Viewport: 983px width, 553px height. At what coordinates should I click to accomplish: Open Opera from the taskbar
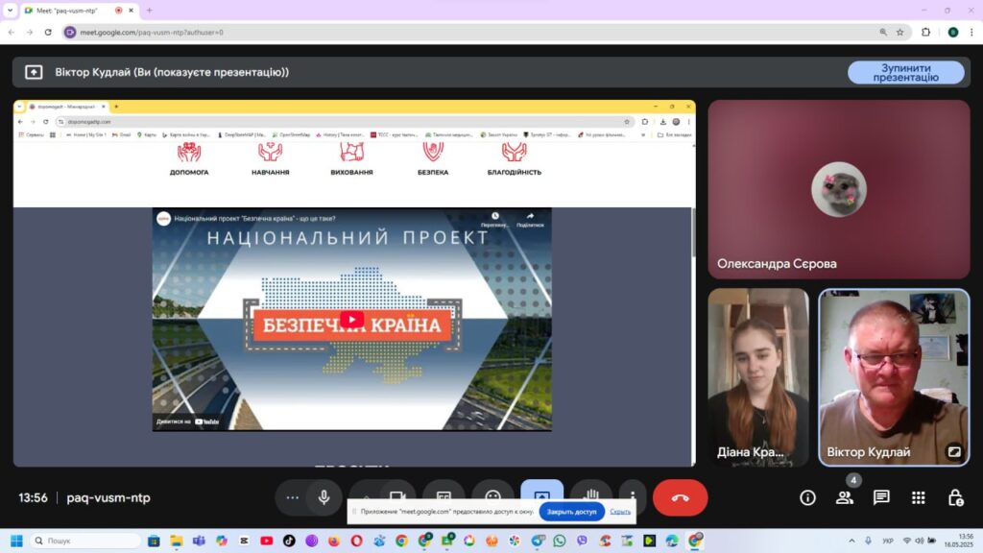(357, 541)
